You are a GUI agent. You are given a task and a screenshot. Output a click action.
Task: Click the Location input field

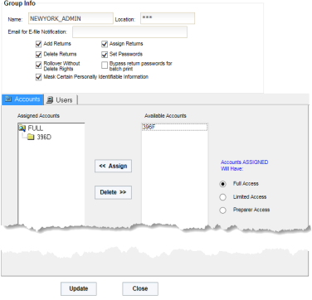pos(168,18)
